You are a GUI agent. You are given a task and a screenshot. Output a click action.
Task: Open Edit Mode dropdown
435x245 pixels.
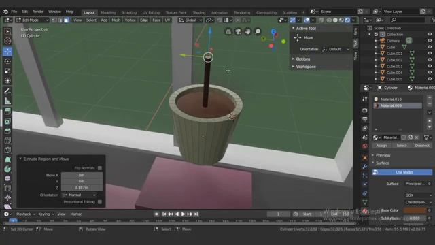pyautogui.click(x=32, y=20)
